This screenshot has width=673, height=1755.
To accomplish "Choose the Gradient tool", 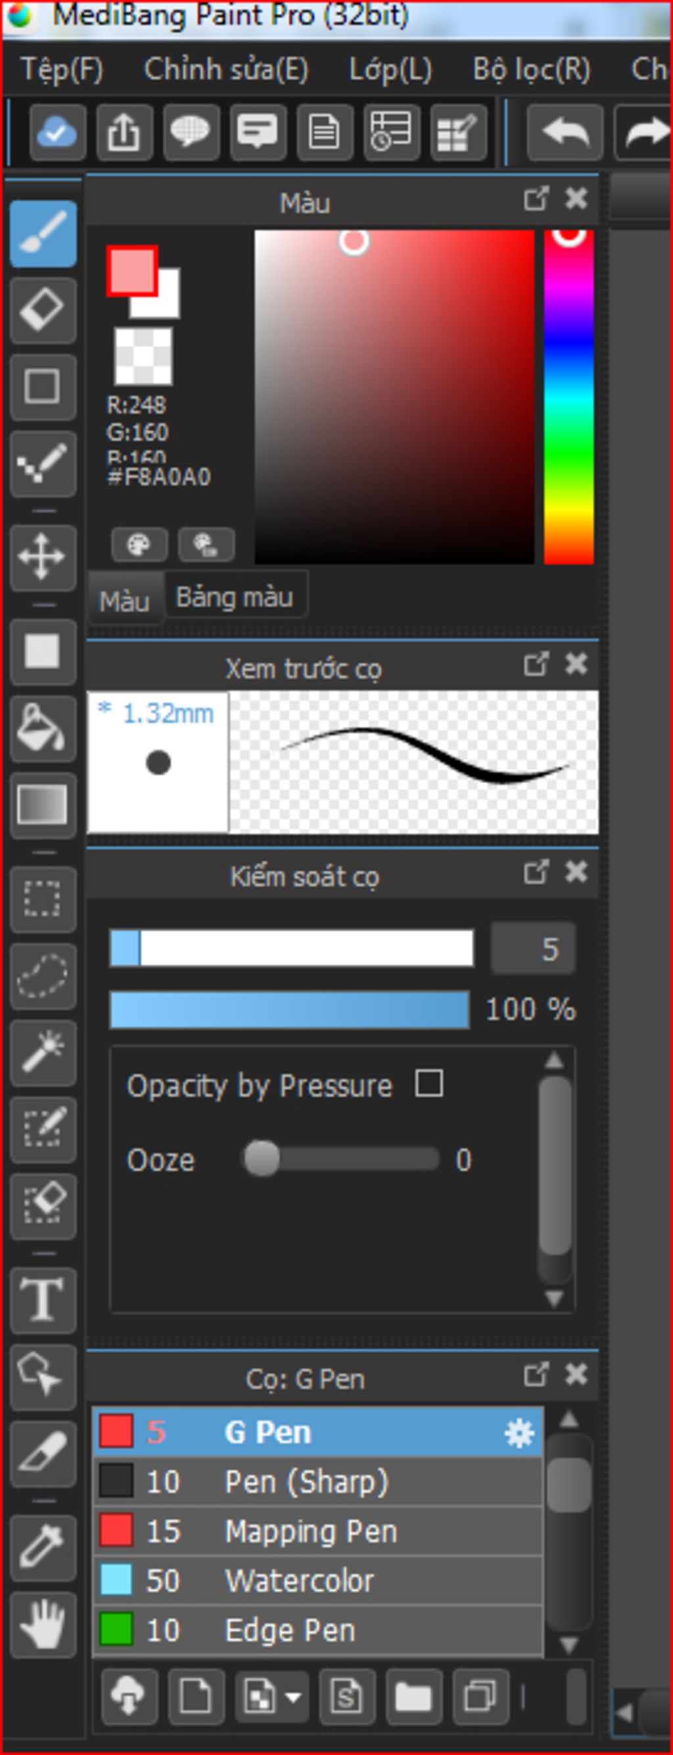I will click(43, 805).
